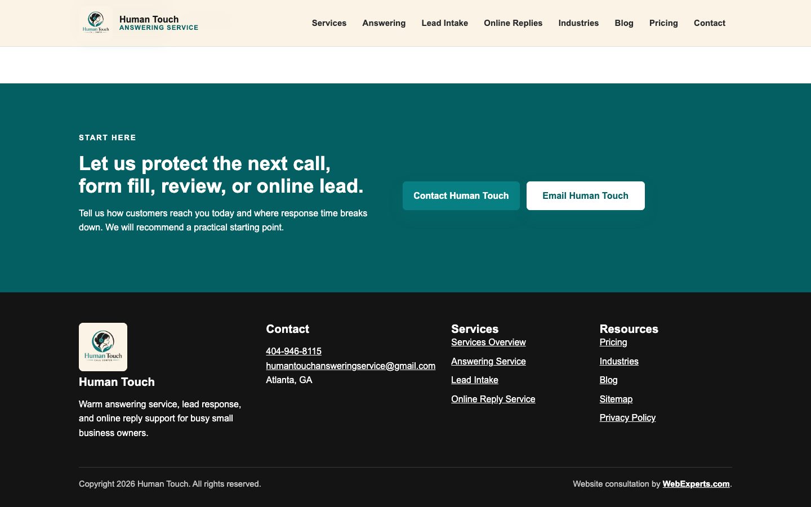Viewport: 811px width, 507px height.
Task: Open Online Reply Service footer link
Action: pos(493,399)
